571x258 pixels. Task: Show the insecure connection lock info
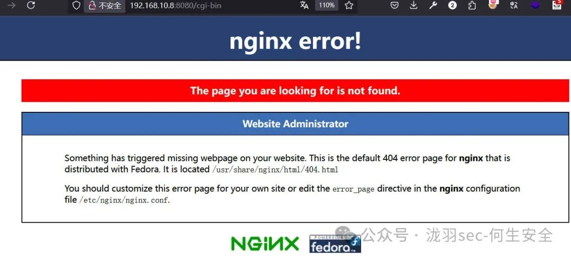[x=105, y=5]
